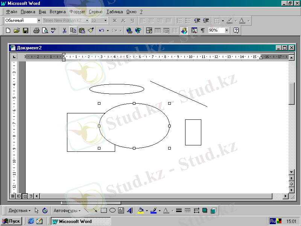Select the Rectangle drawing tool
Screen dimensions: 301x226
(104, 211)
